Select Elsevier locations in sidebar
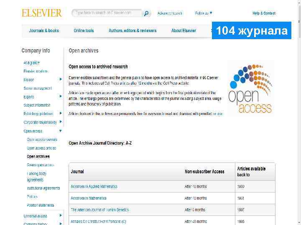 pos(36,71)
